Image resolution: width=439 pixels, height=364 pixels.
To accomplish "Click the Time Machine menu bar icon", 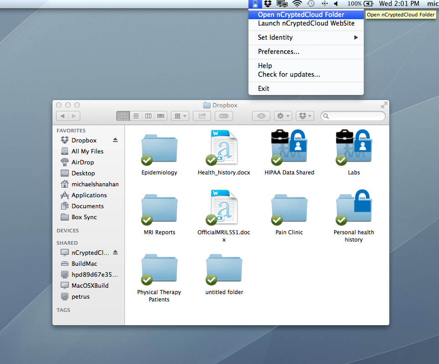I will click(x=311, y=4).
